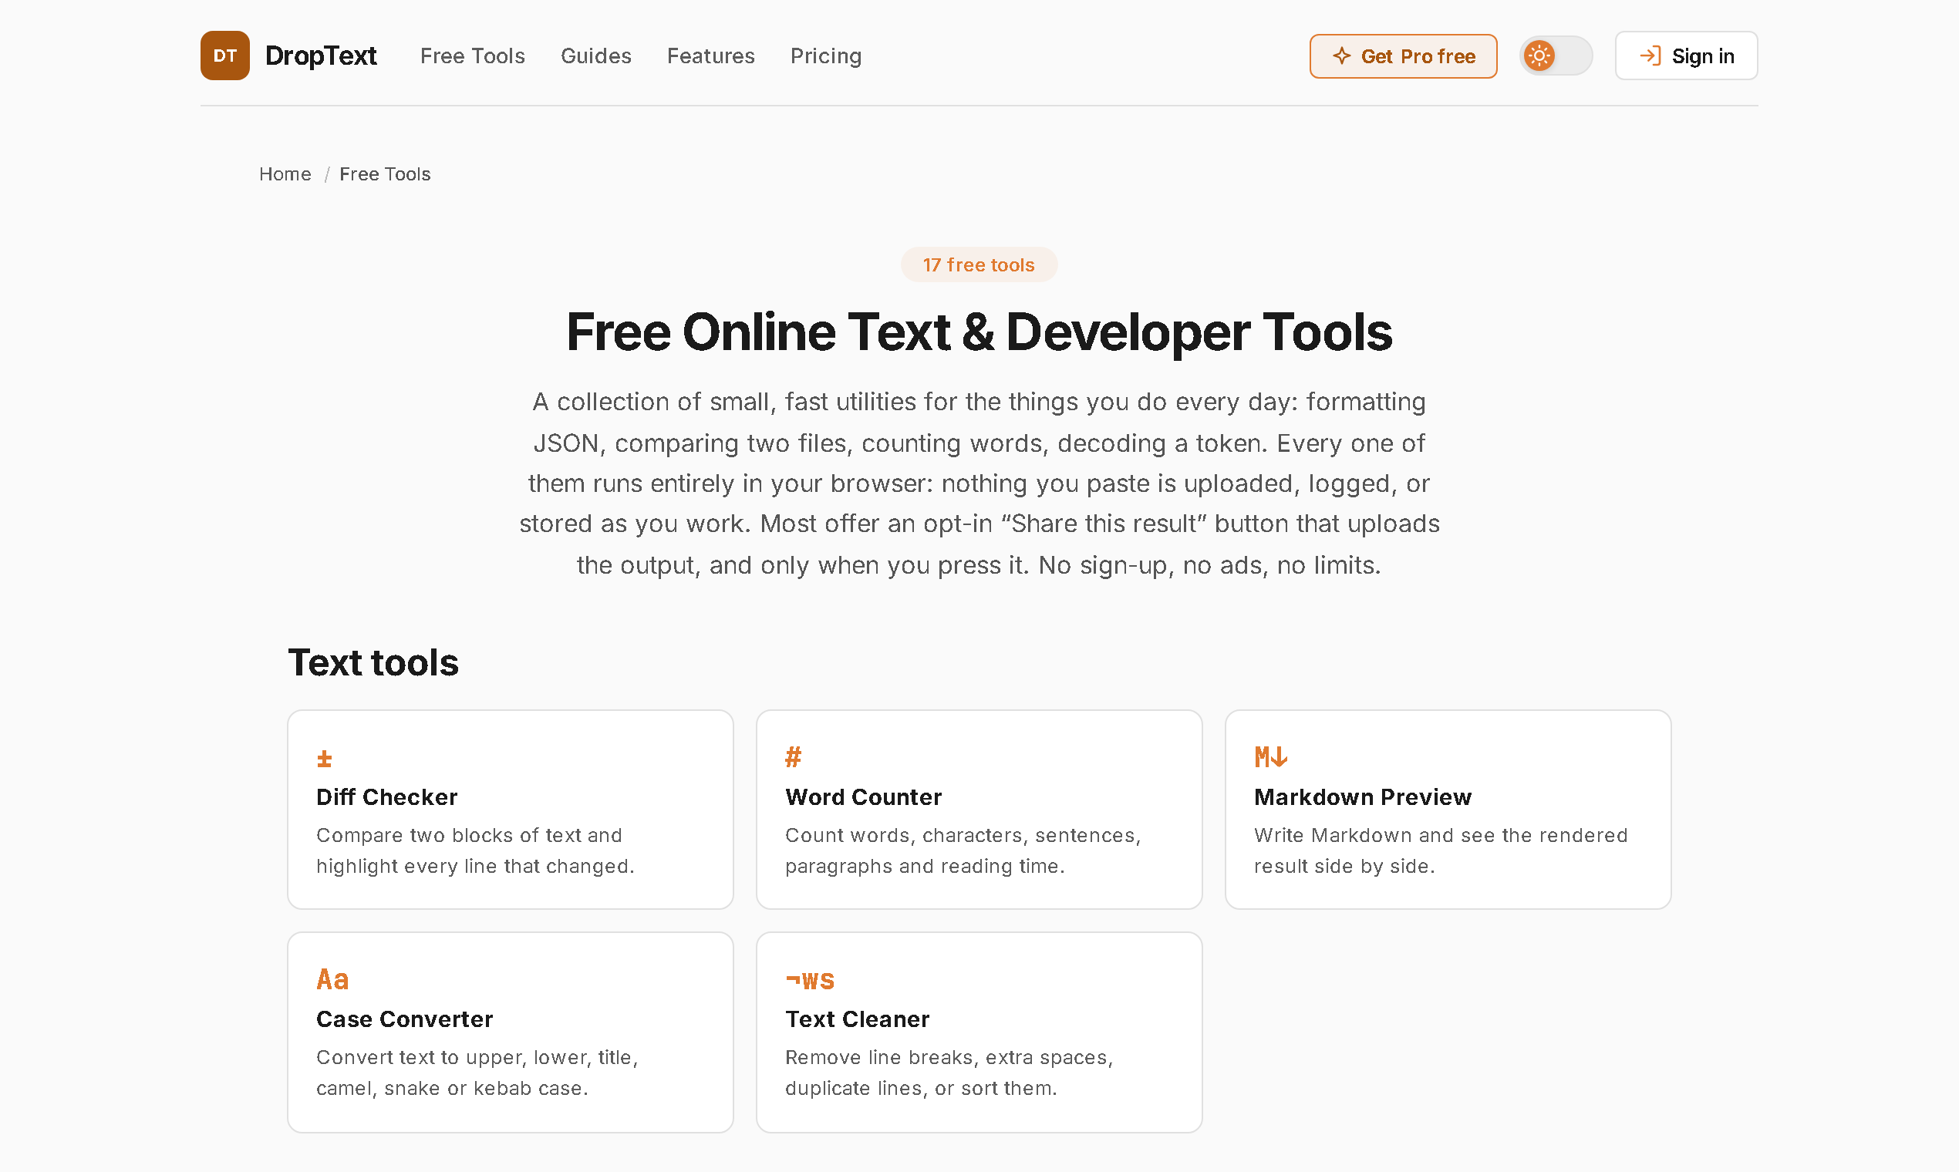Open the Diff Checker title link
The height and width of the screenshot is (1172, 1959).
point(387,796)
